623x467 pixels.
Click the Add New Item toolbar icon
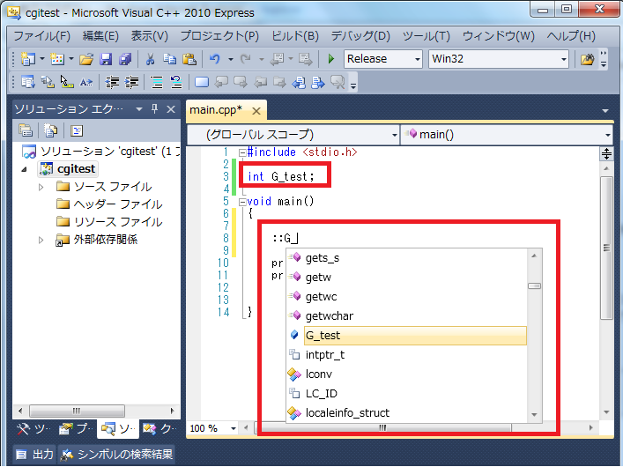(x=56, y=59)
